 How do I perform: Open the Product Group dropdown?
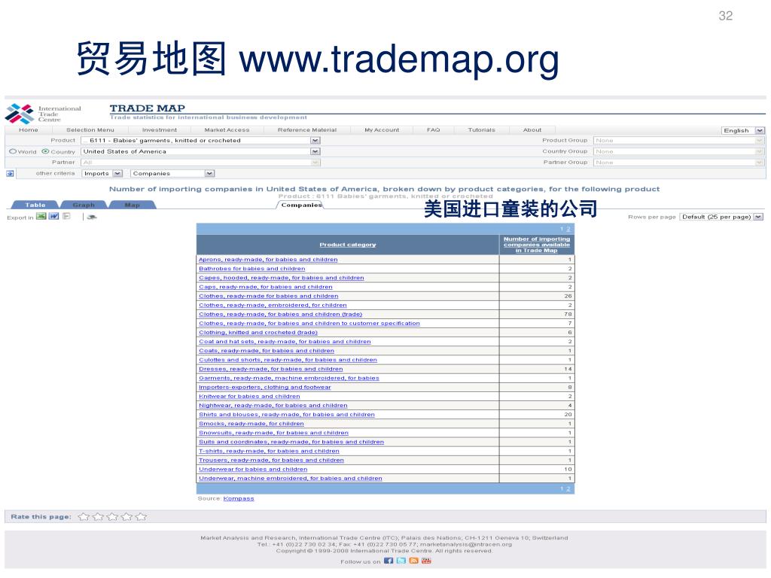tap(679, 141)
